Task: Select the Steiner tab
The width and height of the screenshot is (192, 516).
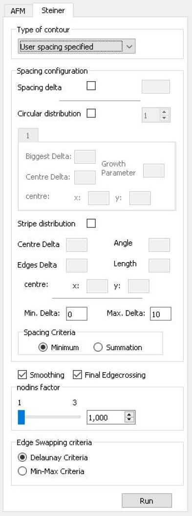Action: tap(53, 11)
